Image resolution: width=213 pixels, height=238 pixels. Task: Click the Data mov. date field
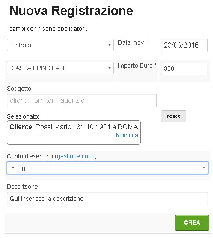[184, 45]
